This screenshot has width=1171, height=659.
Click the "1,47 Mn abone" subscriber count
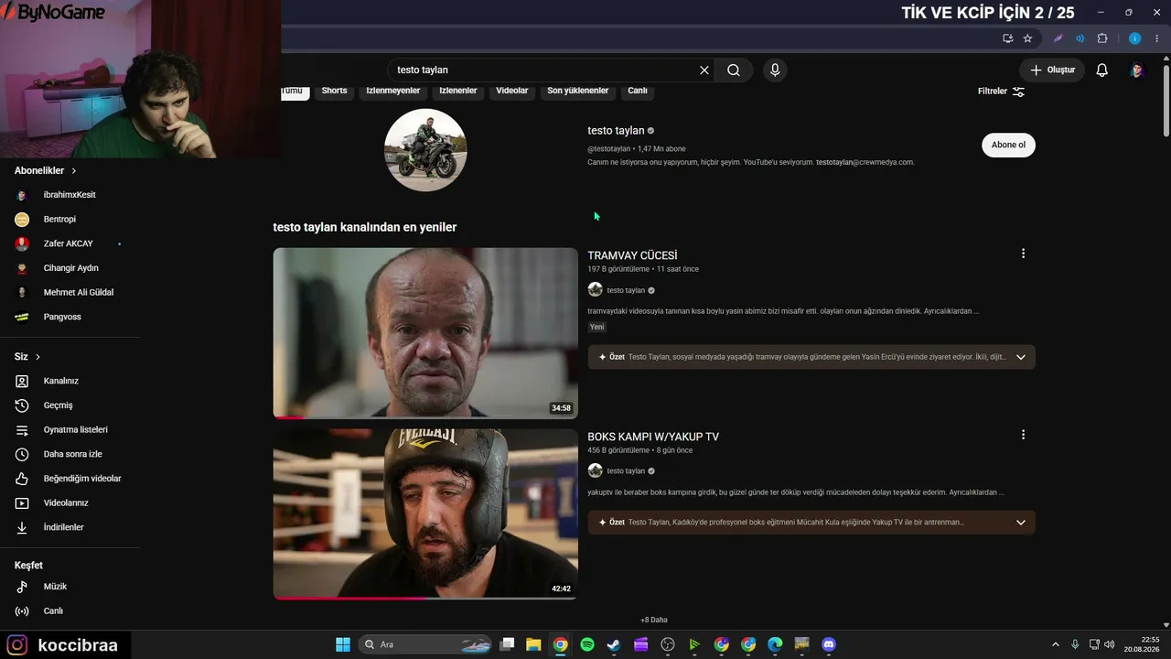click(x=661, y=148)
